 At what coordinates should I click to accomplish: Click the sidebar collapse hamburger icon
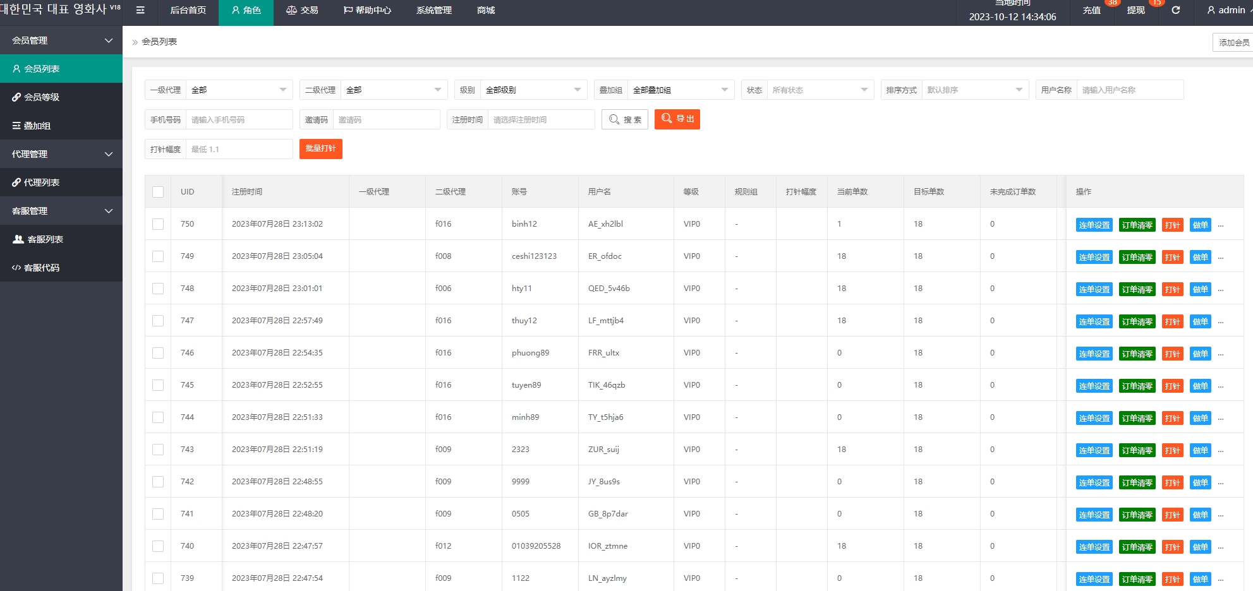[140, 10]
